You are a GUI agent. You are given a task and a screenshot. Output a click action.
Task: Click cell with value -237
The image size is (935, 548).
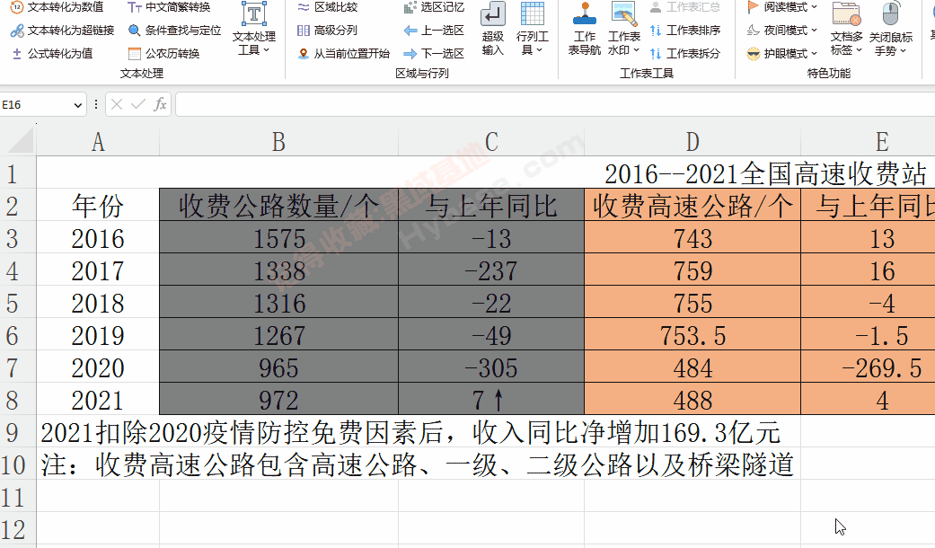[491, 270]
